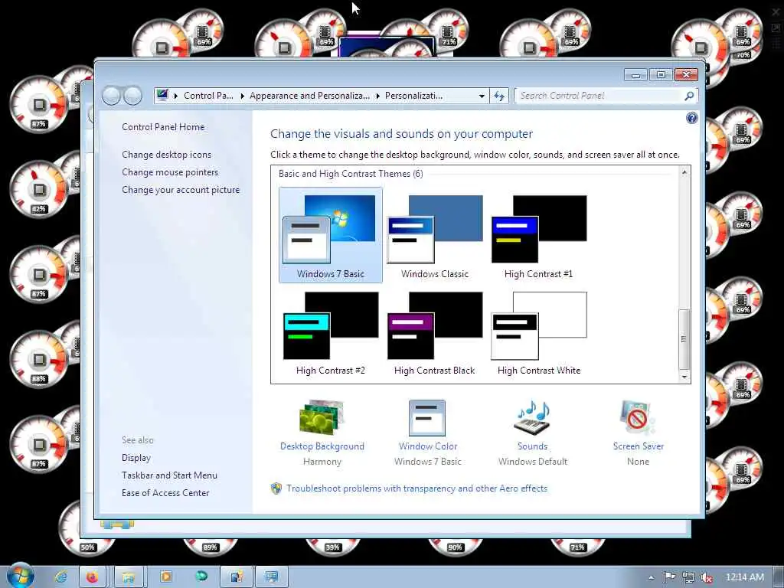
Task: Open the taskbar icon beside Media Player
Action: coord(201,577)
